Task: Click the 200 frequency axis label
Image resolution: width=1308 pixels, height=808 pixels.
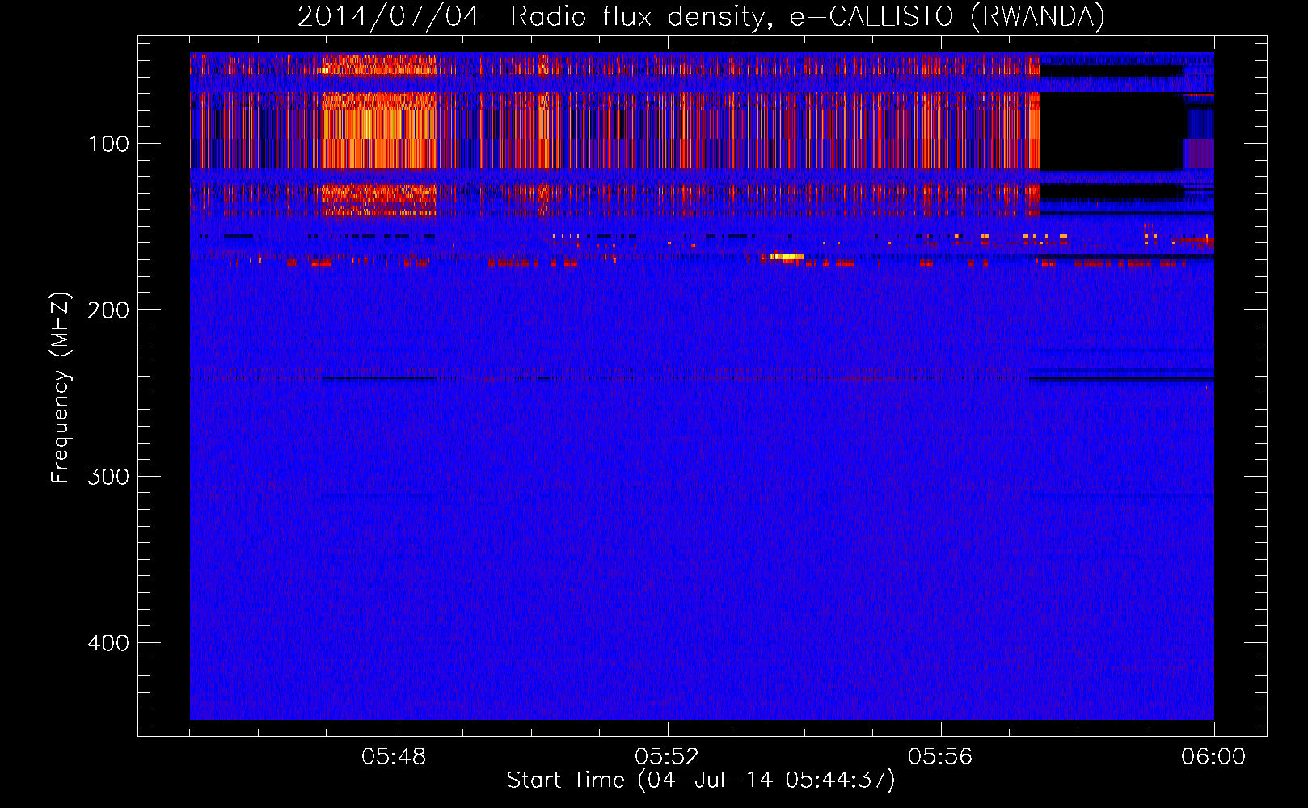Action: [x=108, y=310]
